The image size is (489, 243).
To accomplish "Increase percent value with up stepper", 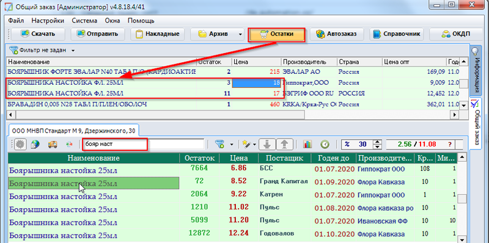I will [378, 142].
